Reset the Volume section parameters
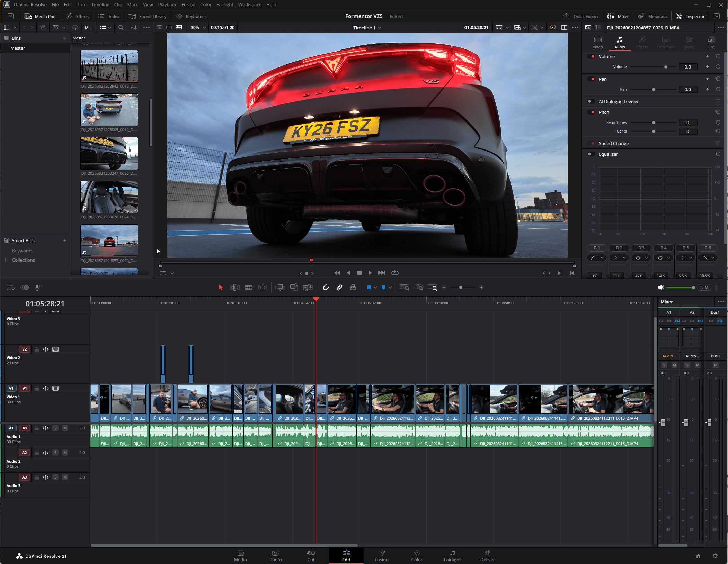The image size is (728, 564). coord(718,56)
